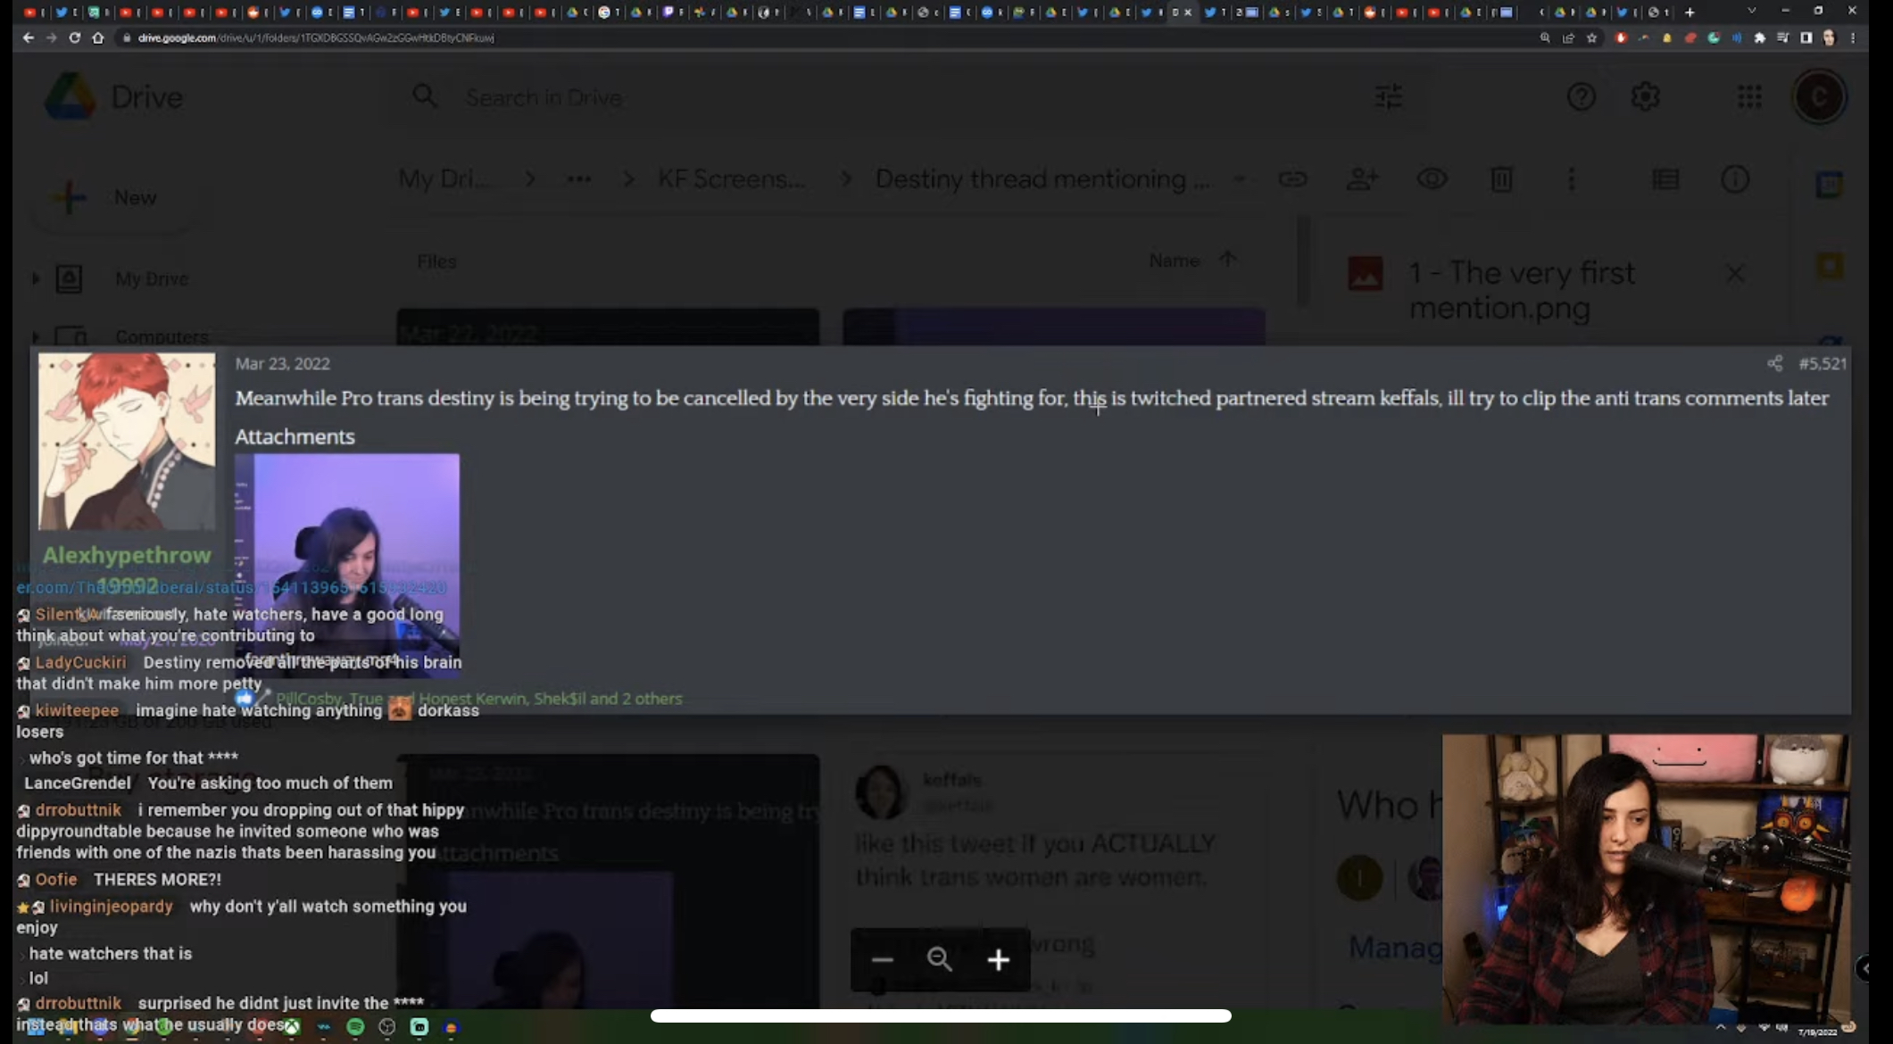This screenshot has height=1044, width=1893.
Task: Click the Google Drive logo
Action: pos(71,96)
